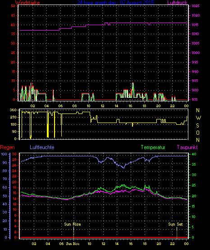Click the S wind direction letter
Viewport: 210px width, 250px height.
point(197,126)
